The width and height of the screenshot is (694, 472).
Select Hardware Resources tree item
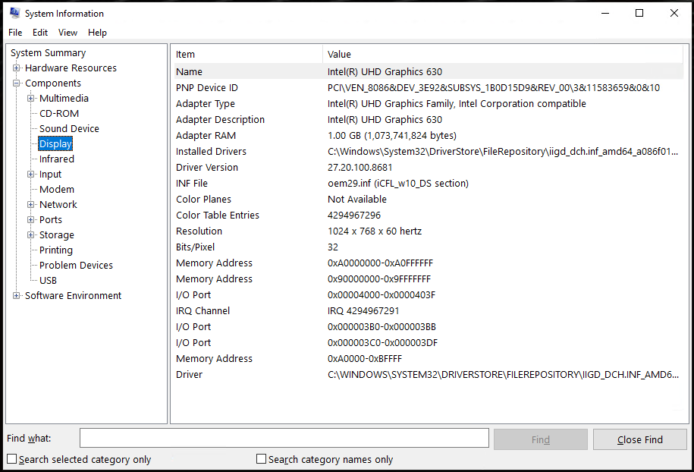click(x=71, y=68)
